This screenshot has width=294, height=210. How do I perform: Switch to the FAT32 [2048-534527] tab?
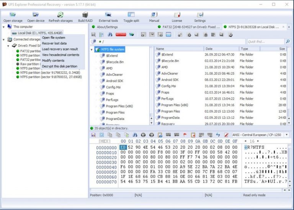189,27
